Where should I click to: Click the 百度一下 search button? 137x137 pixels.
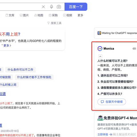tap(76, 7)
